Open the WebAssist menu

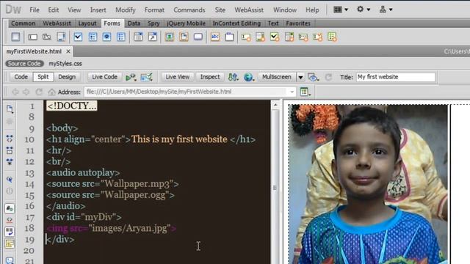point(249,10)
